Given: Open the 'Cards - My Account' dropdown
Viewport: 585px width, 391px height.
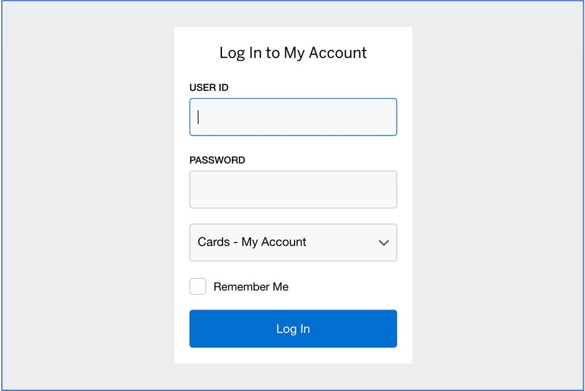Looking at the screenshot, I should click(x=293, y=242).
